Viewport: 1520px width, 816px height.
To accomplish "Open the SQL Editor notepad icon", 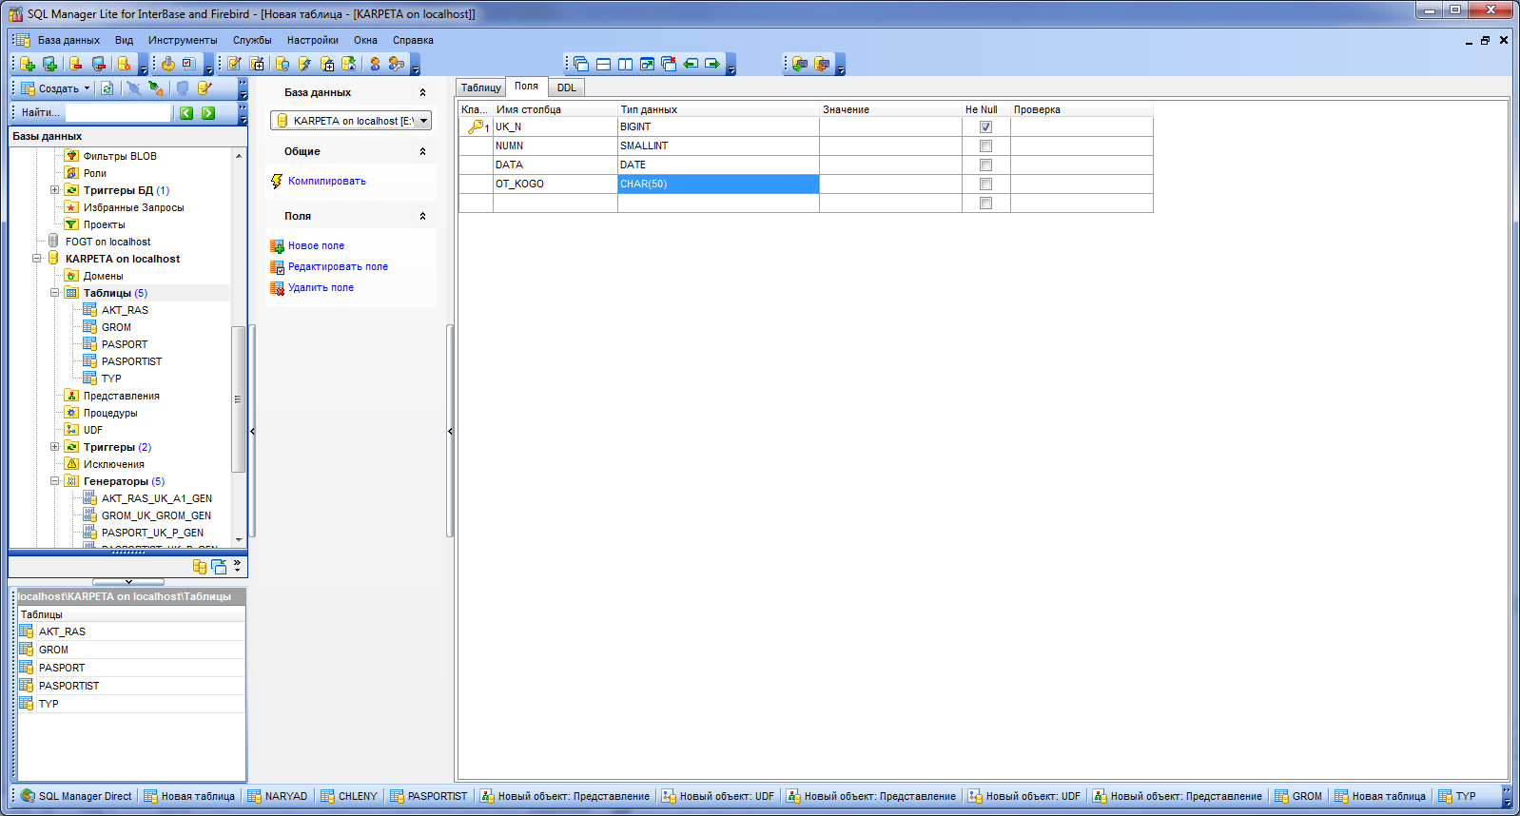I will point(234,64).
